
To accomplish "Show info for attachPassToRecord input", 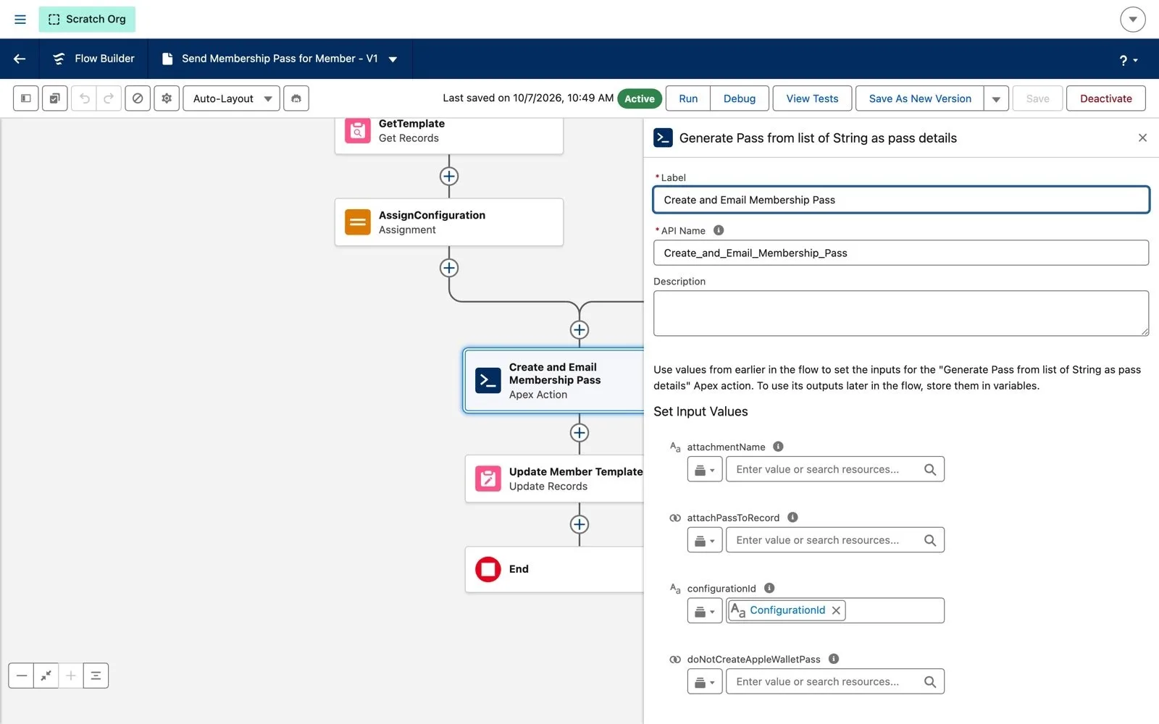I will [792, 517].
